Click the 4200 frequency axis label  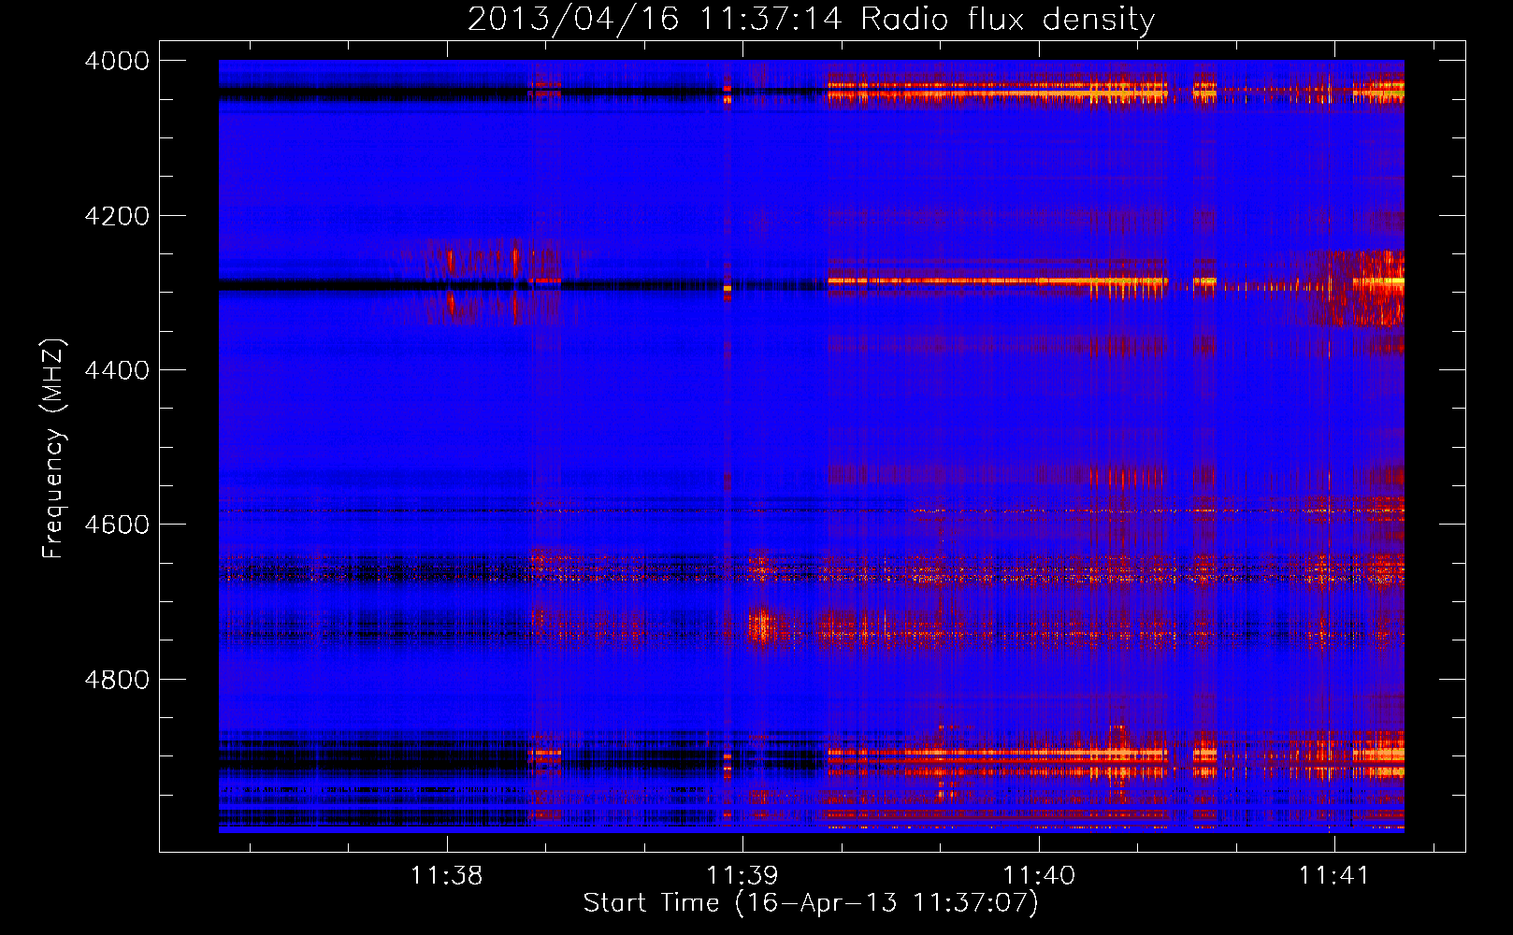[x=117, y=216]
